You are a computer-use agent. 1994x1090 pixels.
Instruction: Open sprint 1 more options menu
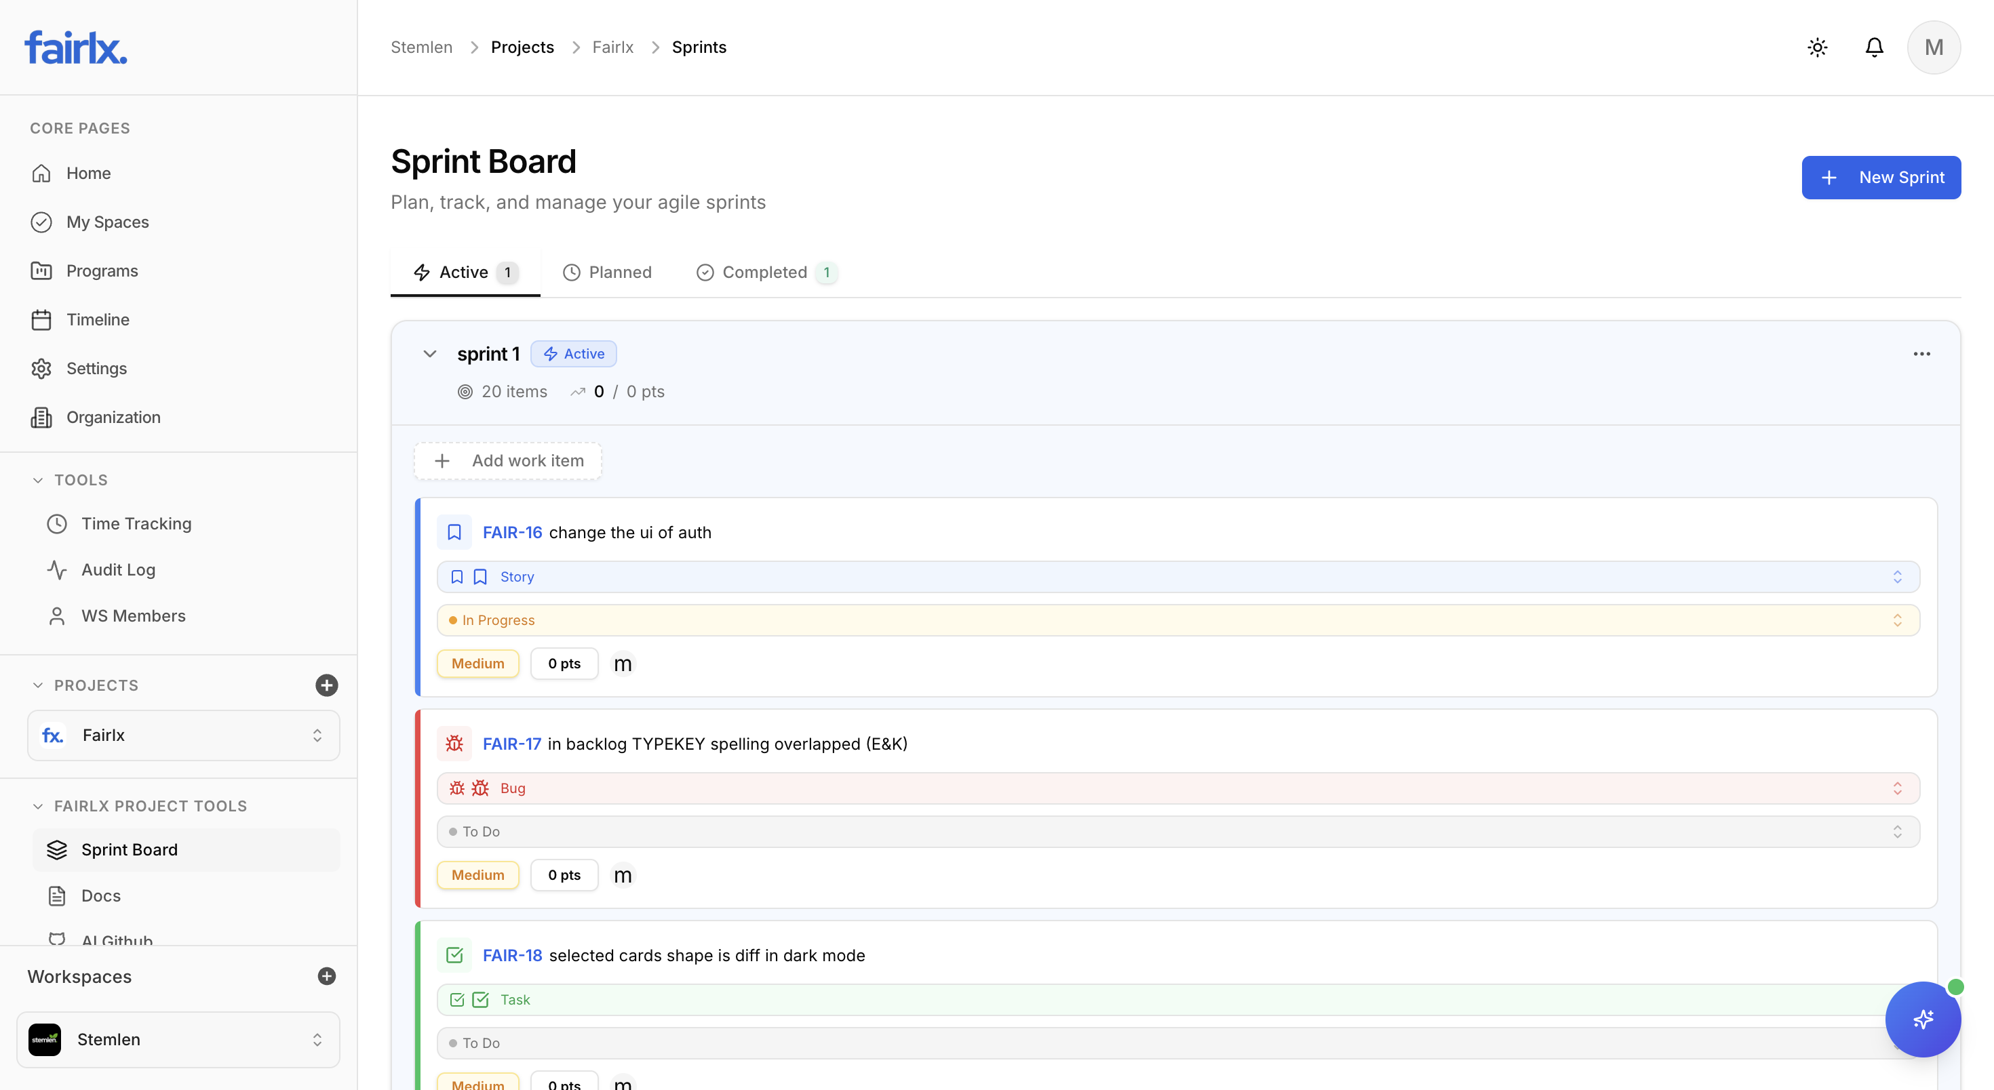pyautogui.click(x=1922, y=355)
